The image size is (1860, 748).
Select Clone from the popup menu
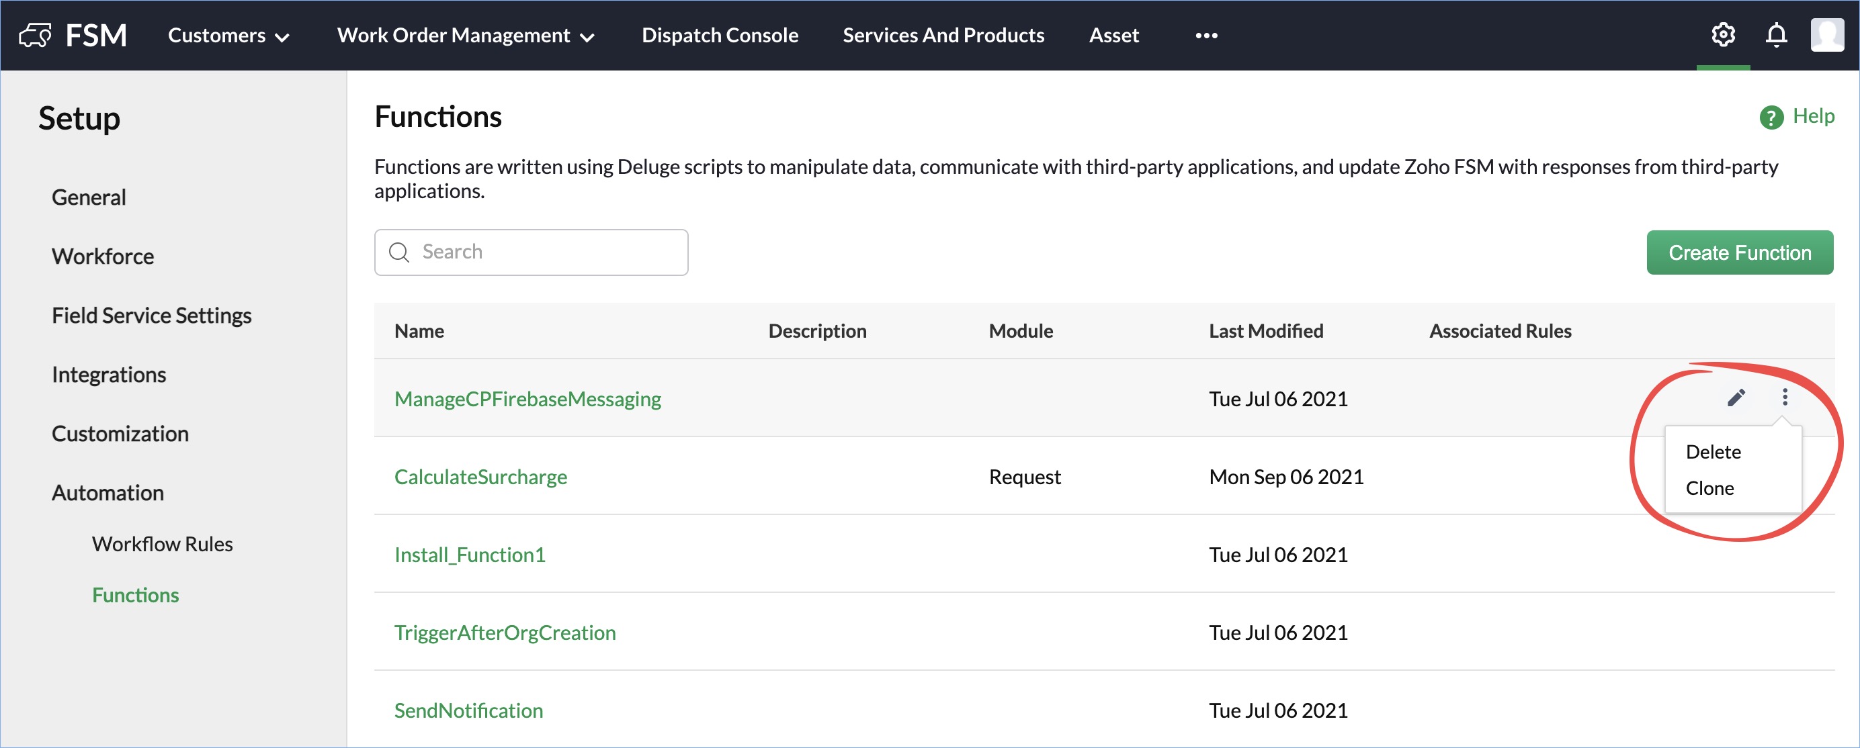click(1709, 488)
